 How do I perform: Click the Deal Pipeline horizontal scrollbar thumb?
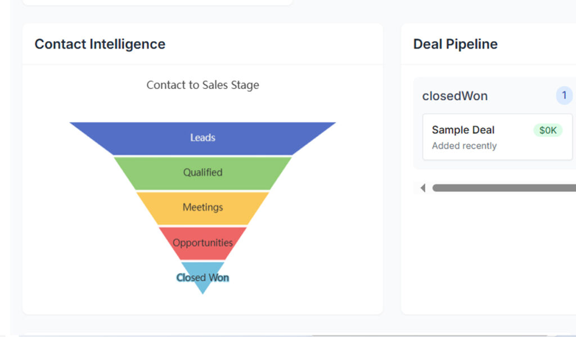tap(504, 188)
